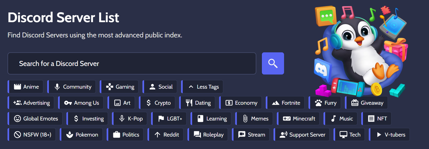Filter by the Giveaway gift tag
This screenshot has height=149, width=429.
[366, 103]
